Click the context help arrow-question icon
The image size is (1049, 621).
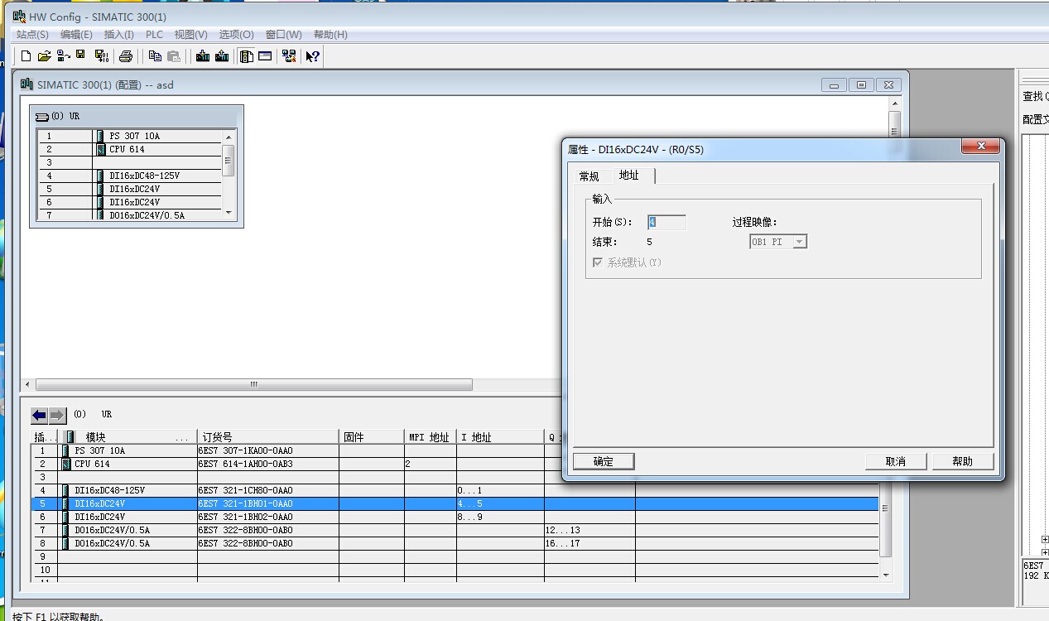point(312,56)
